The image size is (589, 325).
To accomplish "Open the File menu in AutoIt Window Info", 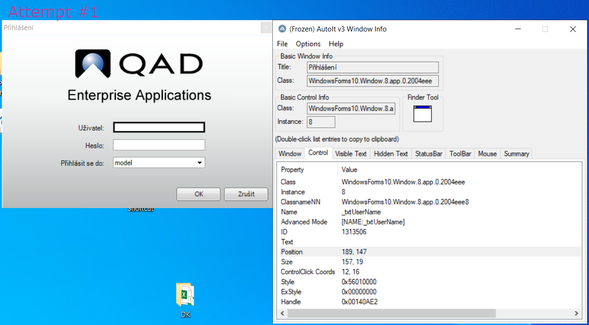I will [x=282, y=44].
